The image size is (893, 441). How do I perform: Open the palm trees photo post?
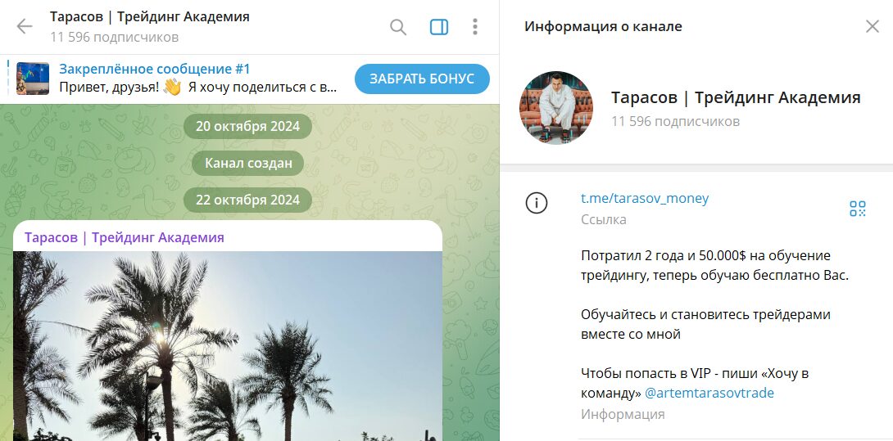[x=228, y=344]
